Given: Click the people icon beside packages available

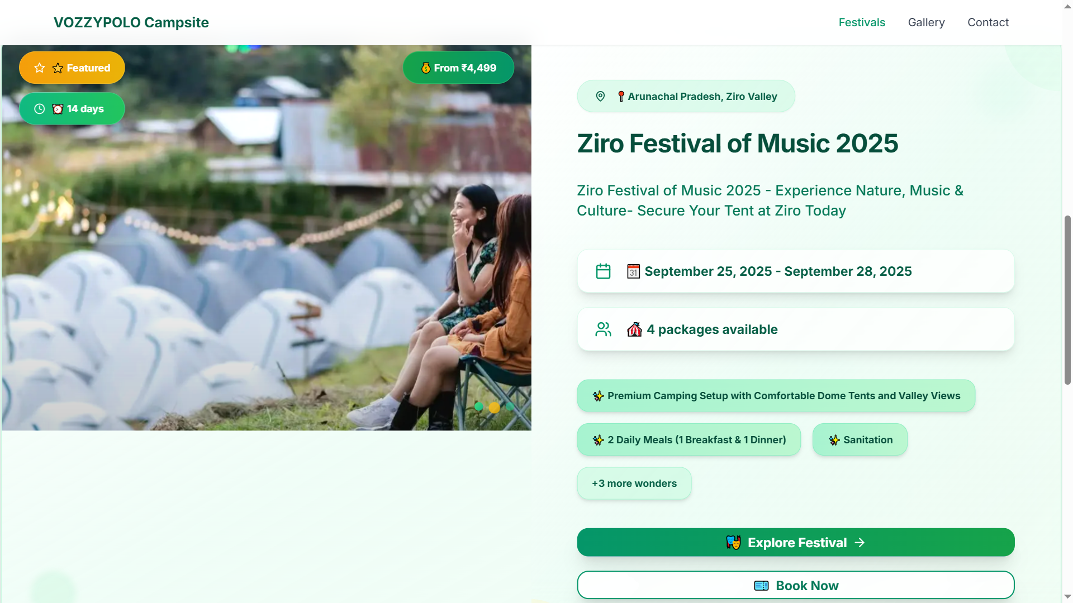Looking at the screenshot, I should [603, 329].
